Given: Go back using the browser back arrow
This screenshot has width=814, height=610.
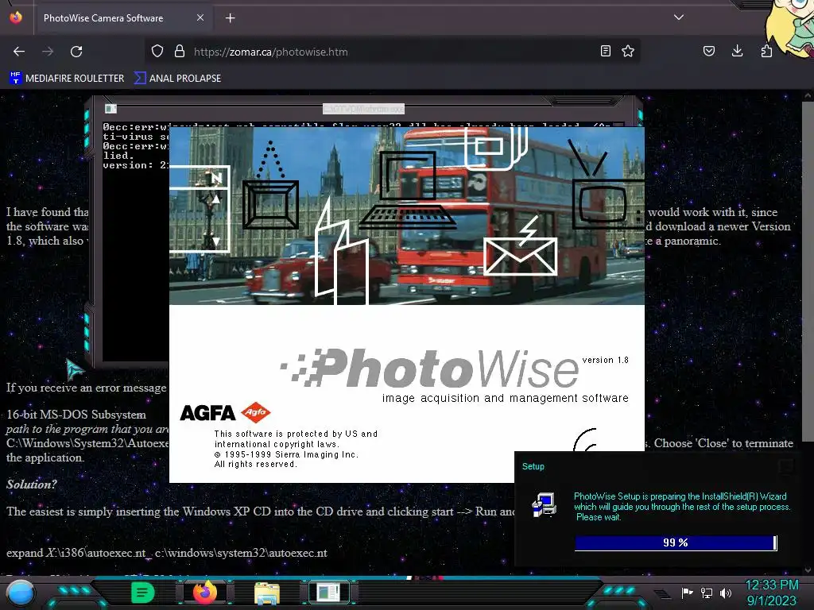Looking at the screenshot, I should click(x=19, y=52).
